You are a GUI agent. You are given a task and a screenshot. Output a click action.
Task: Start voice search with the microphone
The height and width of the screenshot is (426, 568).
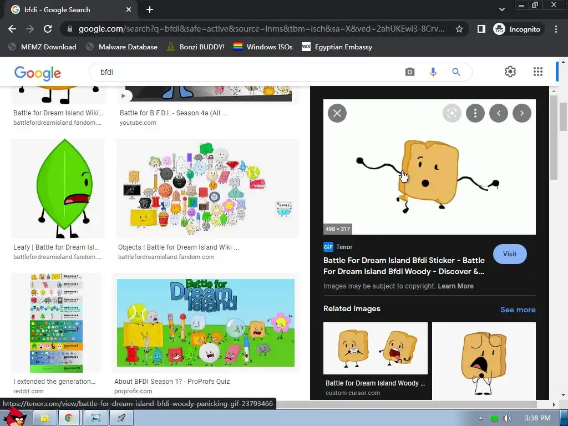(x=433, y=72)
